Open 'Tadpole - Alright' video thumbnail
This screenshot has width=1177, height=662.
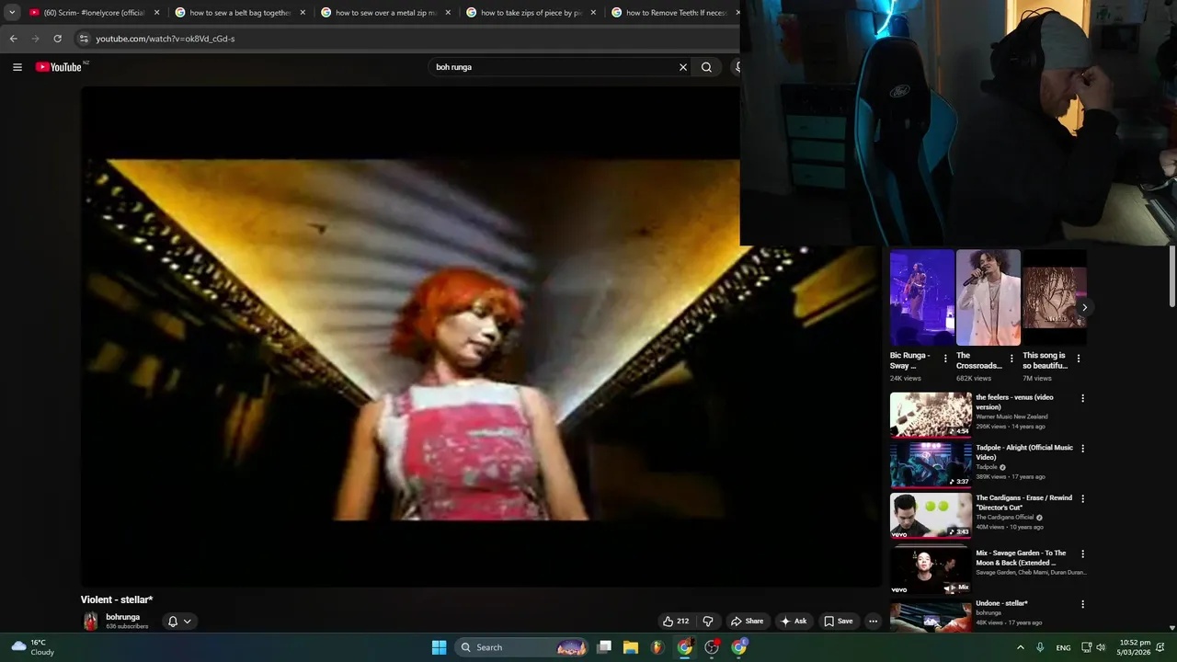pyautogui.click(x=931, y=465)
